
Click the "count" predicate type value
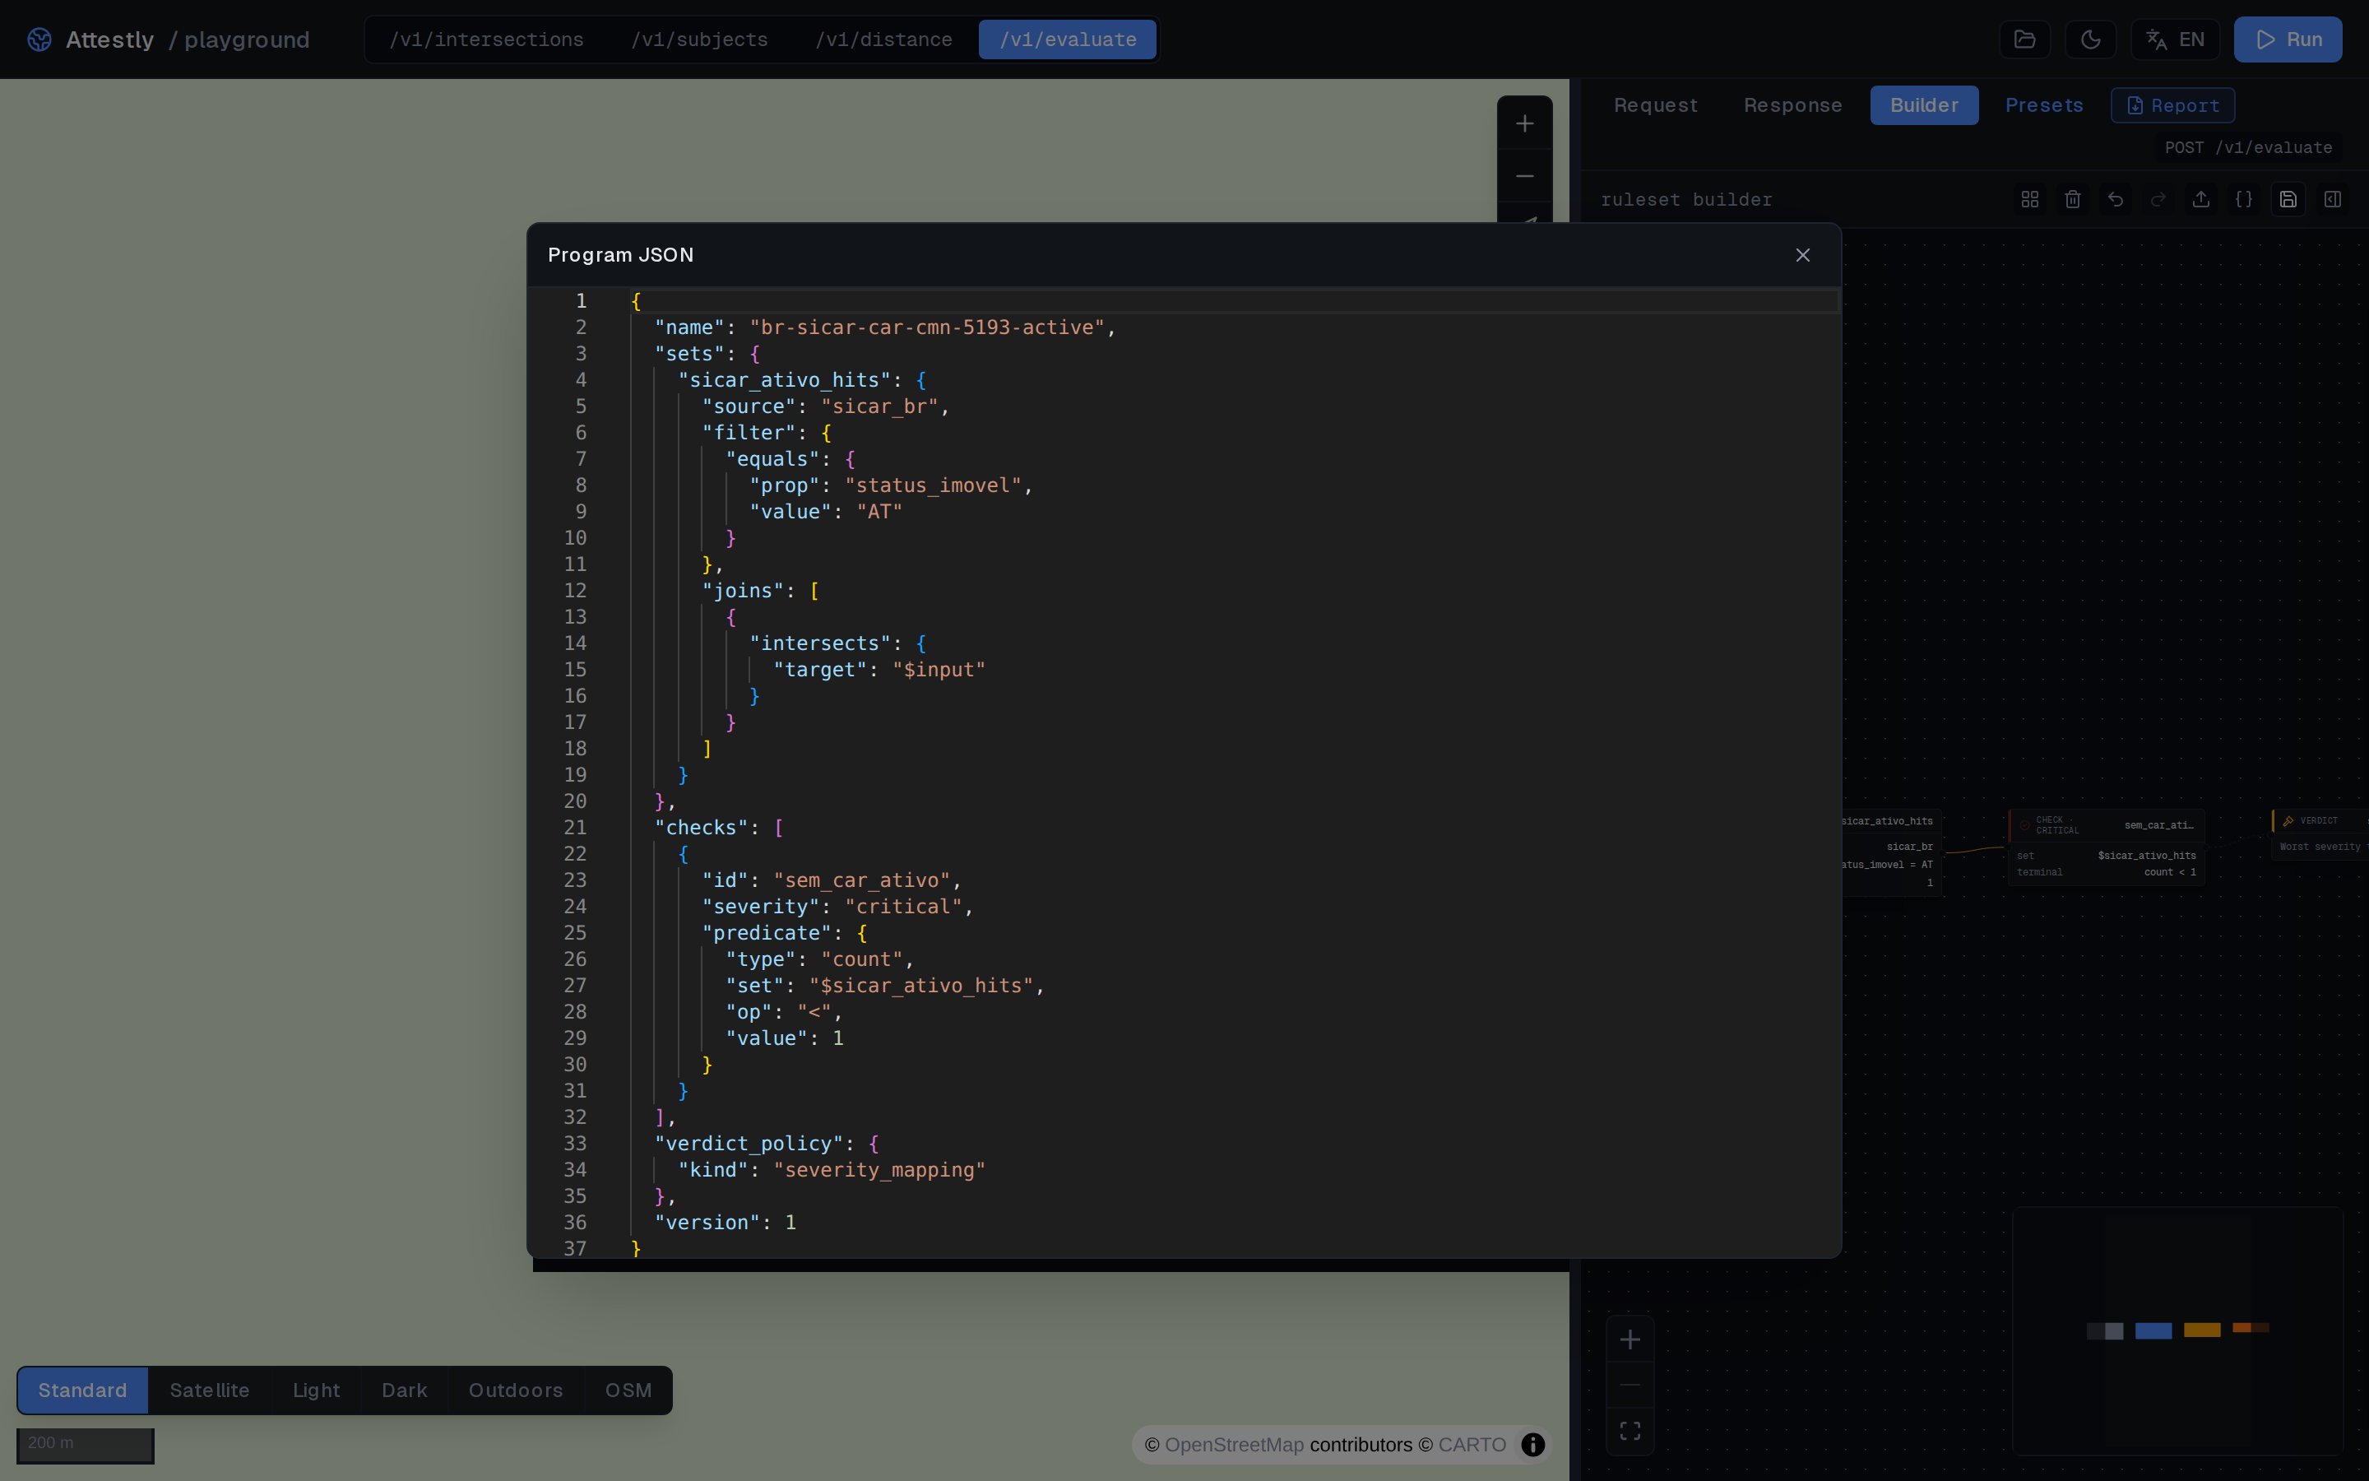click(x=861, y=959)
